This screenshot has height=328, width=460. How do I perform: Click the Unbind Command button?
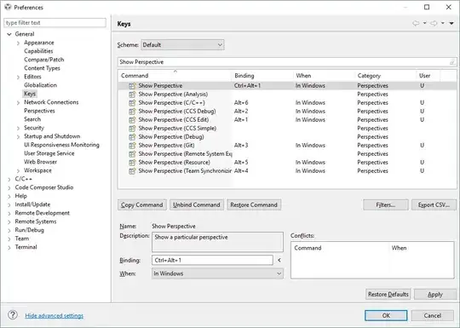click(197, 204)
